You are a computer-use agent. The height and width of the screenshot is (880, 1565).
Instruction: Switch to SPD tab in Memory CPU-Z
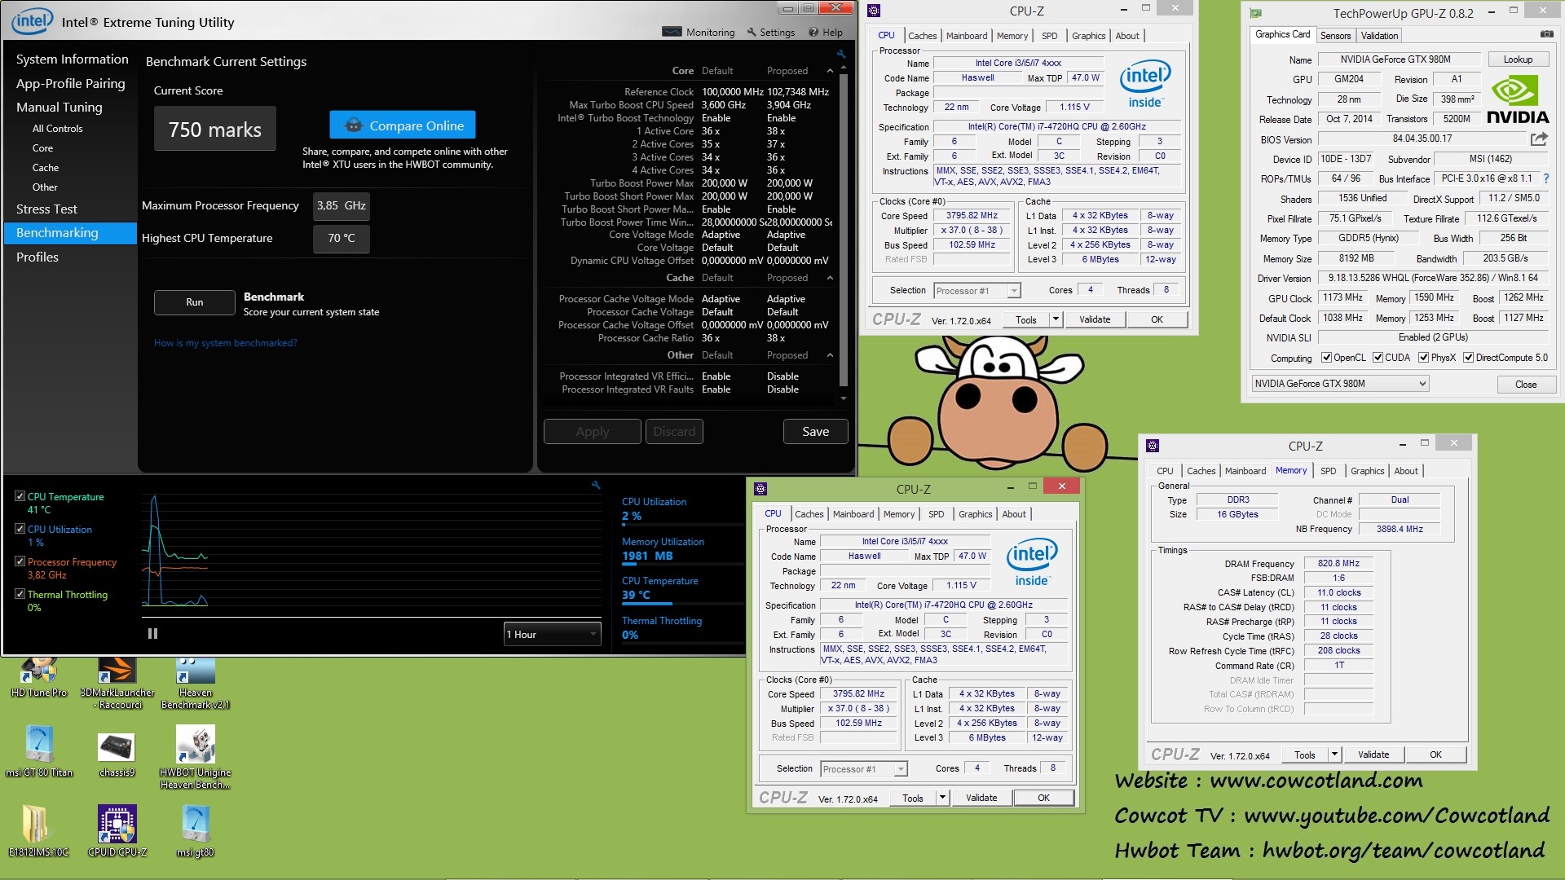tap(1328, 471)
